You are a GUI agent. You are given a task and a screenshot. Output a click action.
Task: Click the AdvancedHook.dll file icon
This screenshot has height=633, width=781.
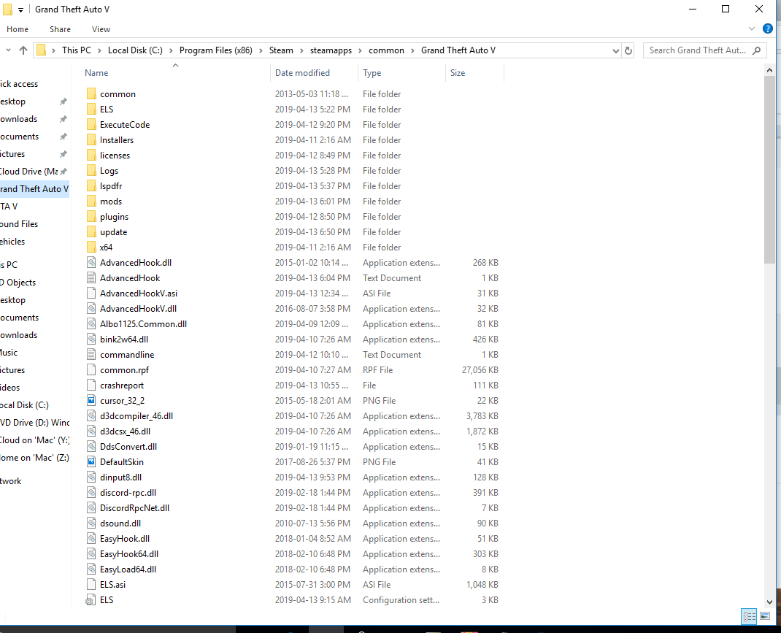pos(91,262)
